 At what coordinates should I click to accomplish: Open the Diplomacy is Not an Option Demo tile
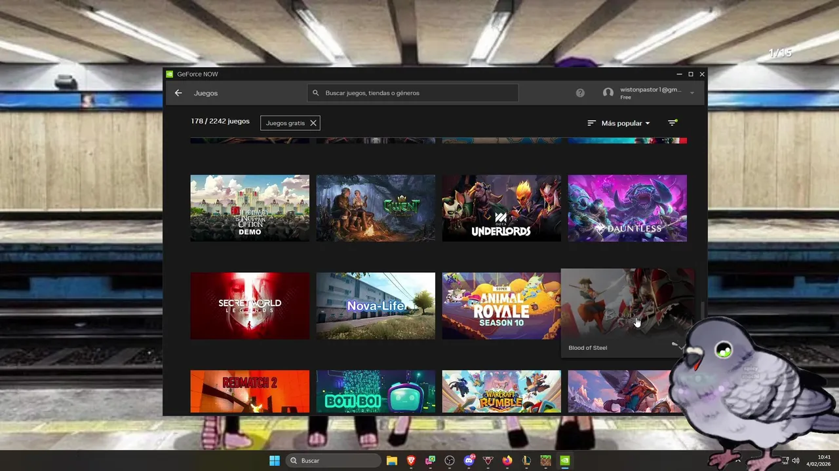pyautogui.click(x=250, y=208)
